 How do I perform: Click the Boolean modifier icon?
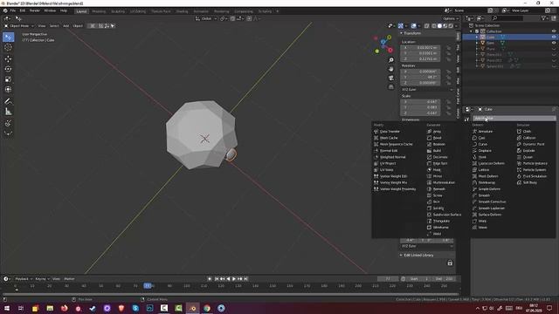pyautogui.click(x=429, y=144)
